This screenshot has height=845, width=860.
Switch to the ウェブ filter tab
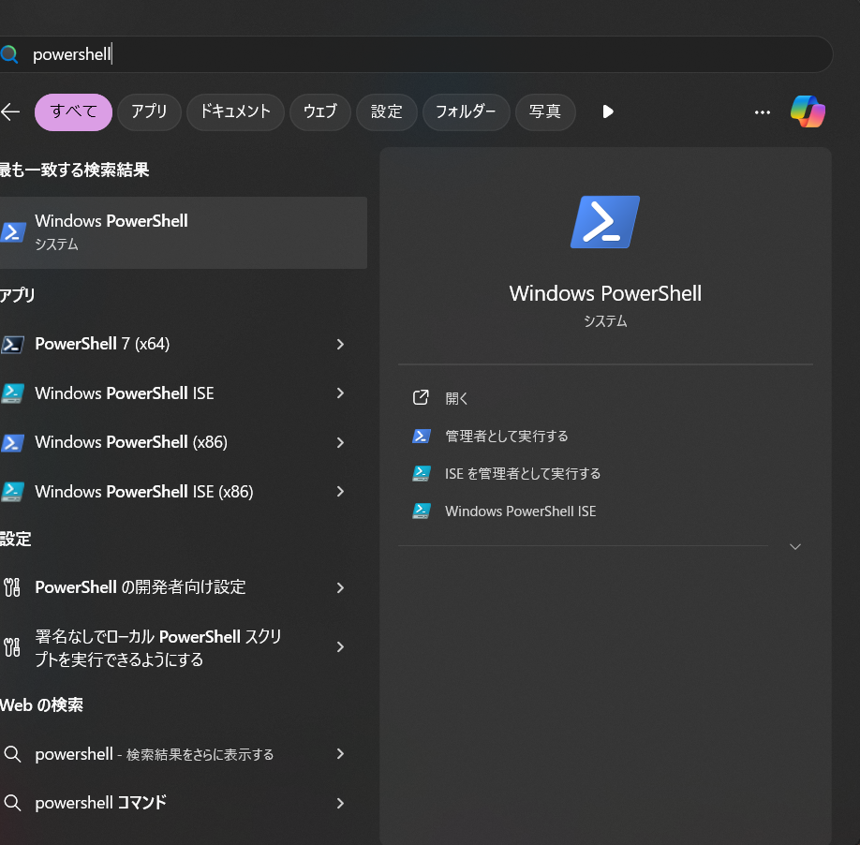(x=320, y=111)
